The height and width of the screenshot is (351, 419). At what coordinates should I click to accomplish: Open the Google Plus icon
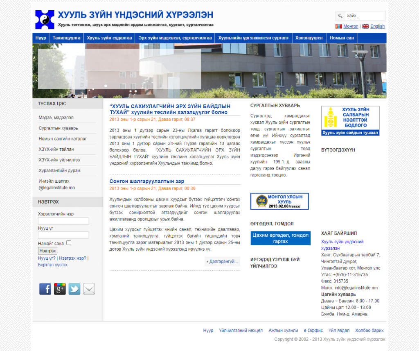[60, 289]
